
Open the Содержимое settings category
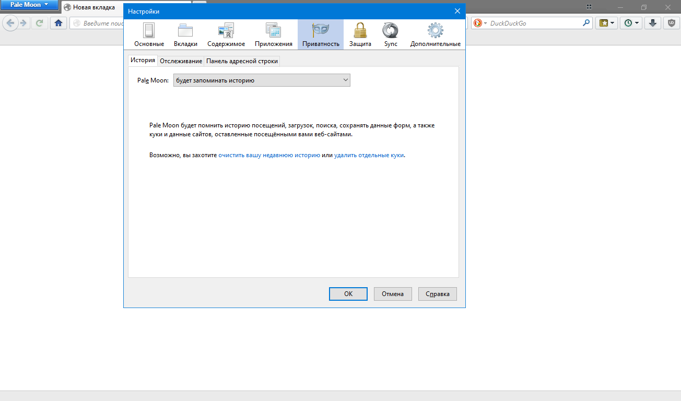(x=226, y=35)
